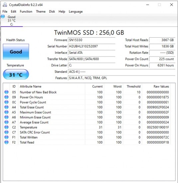The height and width of the screenshot is (183, 178).
Task: Open the Disk menu
Action: pyautogui.click(x=52, y=12)
